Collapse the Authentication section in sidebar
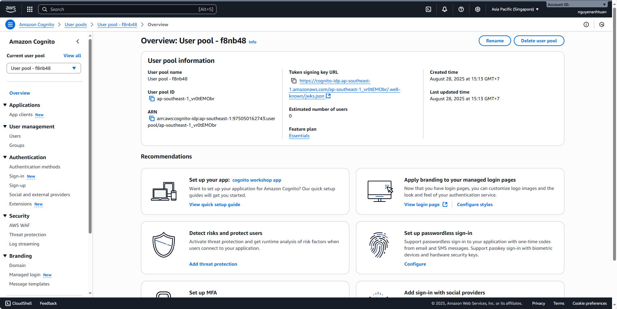Viewport: 617px width, 309px height. [x=5, y=157]
